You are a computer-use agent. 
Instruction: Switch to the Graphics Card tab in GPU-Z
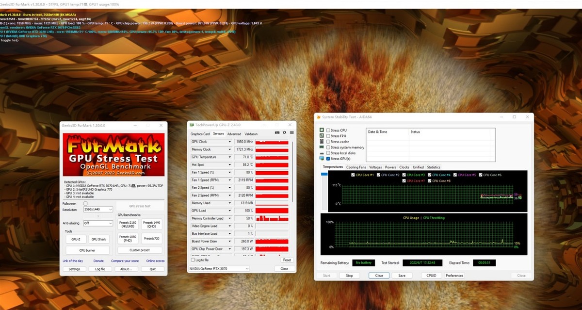(x=200, y=134)
